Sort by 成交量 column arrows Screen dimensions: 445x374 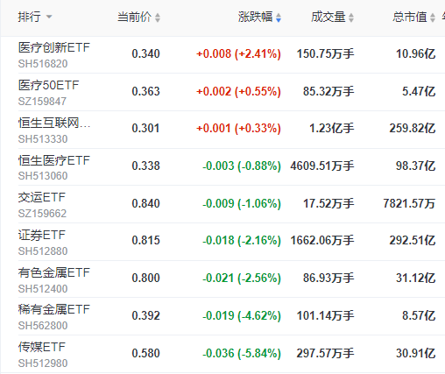click(x=351, y=18)
